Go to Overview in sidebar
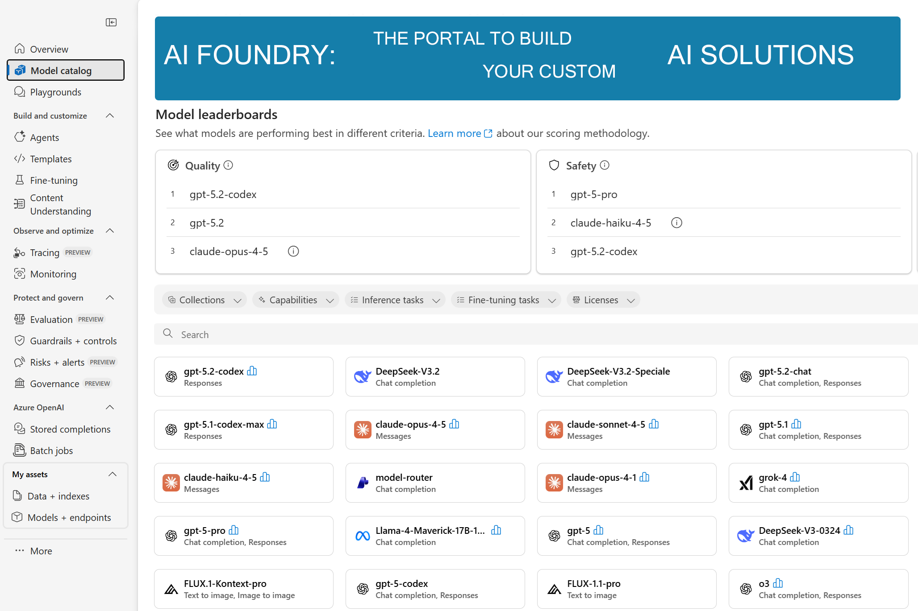This screenshot has height=611, width=918. click(66, 49)
